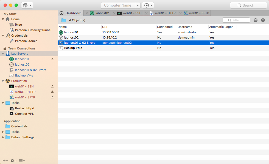The image size is (269, 164).
Task: Click the Computer Name quick connect field
Action: [x=118, y=5]
